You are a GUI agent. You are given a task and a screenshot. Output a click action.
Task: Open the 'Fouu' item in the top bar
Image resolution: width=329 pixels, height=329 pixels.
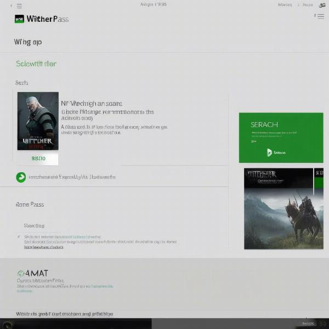(x=308, y=5)
